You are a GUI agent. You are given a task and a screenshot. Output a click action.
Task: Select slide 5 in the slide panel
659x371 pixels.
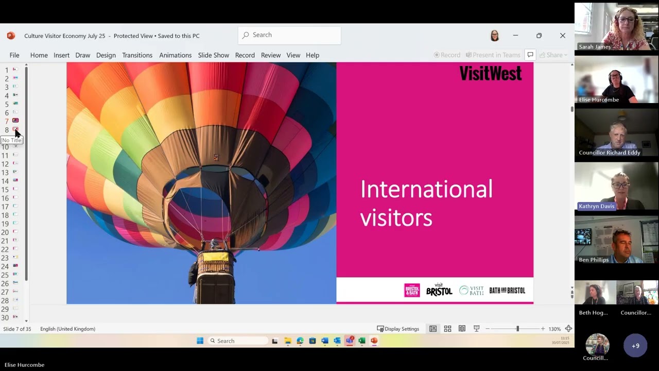15,104
